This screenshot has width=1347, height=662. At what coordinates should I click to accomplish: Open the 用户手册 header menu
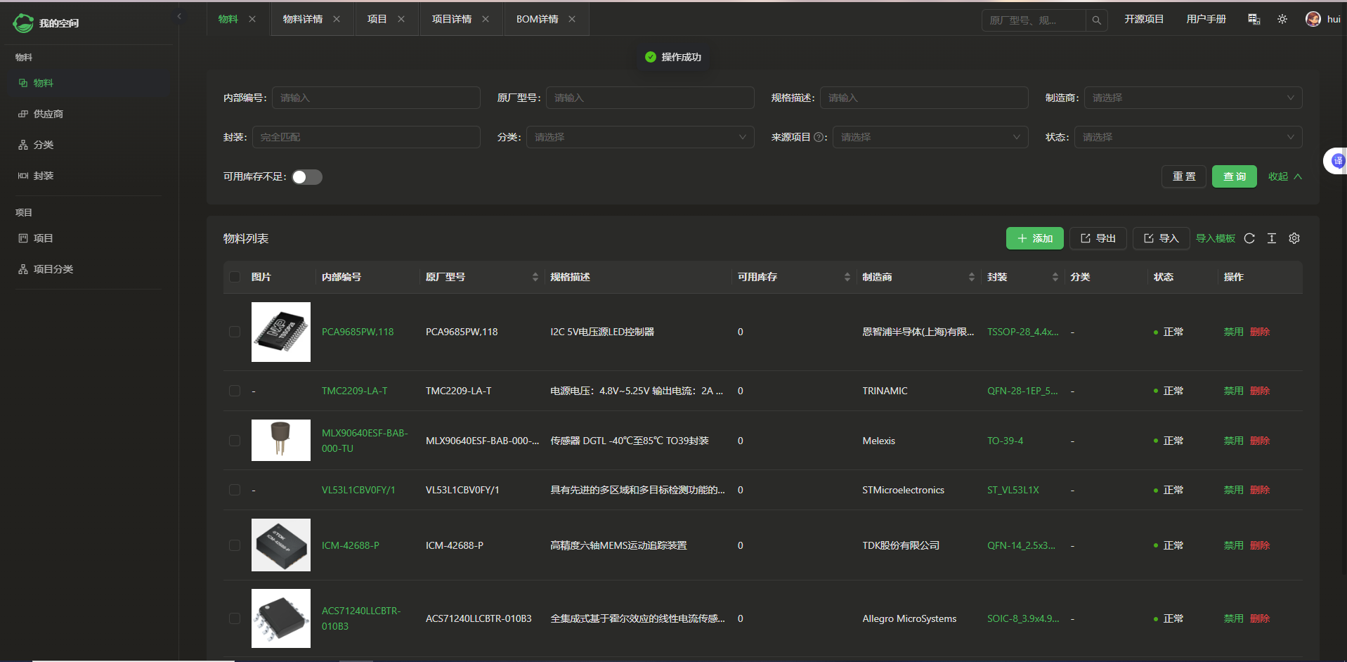[x=1206, y=19]
